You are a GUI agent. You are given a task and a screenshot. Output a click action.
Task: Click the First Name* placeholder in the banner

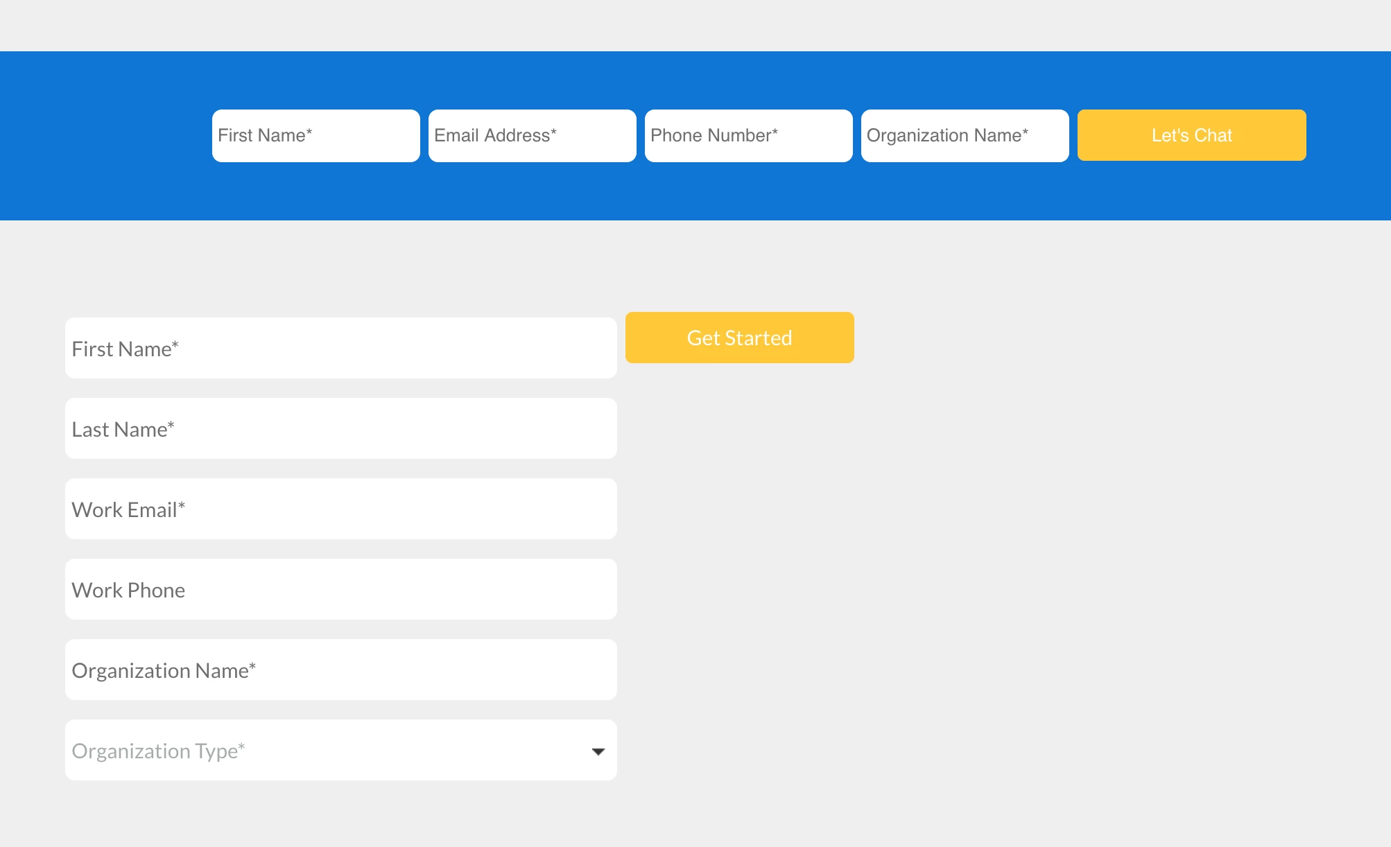click(x=265, y=135)
